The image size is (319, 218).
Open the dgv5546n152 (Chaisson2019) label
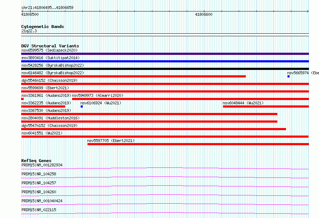(49, 80)
